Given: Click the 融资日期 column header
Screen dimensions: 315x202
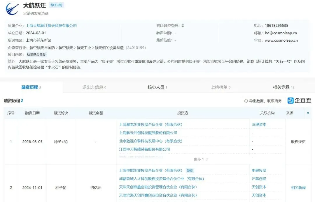Looking at the screenshot, I should [x=32, y=113].
